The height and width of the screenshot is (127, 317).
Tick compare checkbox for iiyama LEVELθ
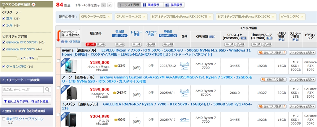[58, 61]
